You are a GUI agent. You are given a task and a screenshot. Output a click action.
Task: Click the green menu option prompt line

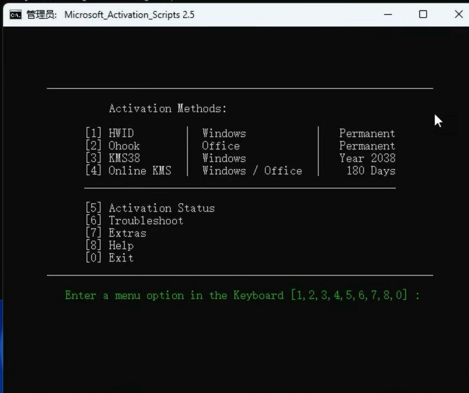pos(242,295)
